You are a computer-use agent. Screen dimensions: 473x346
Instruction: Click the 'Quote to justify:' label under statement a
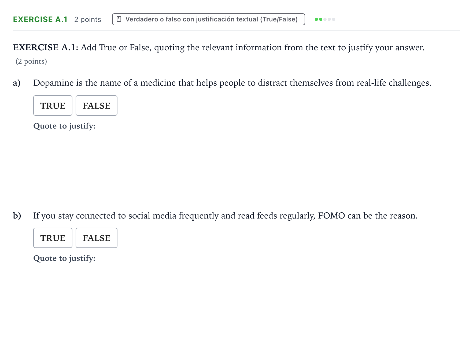click(x=64, y=126)
